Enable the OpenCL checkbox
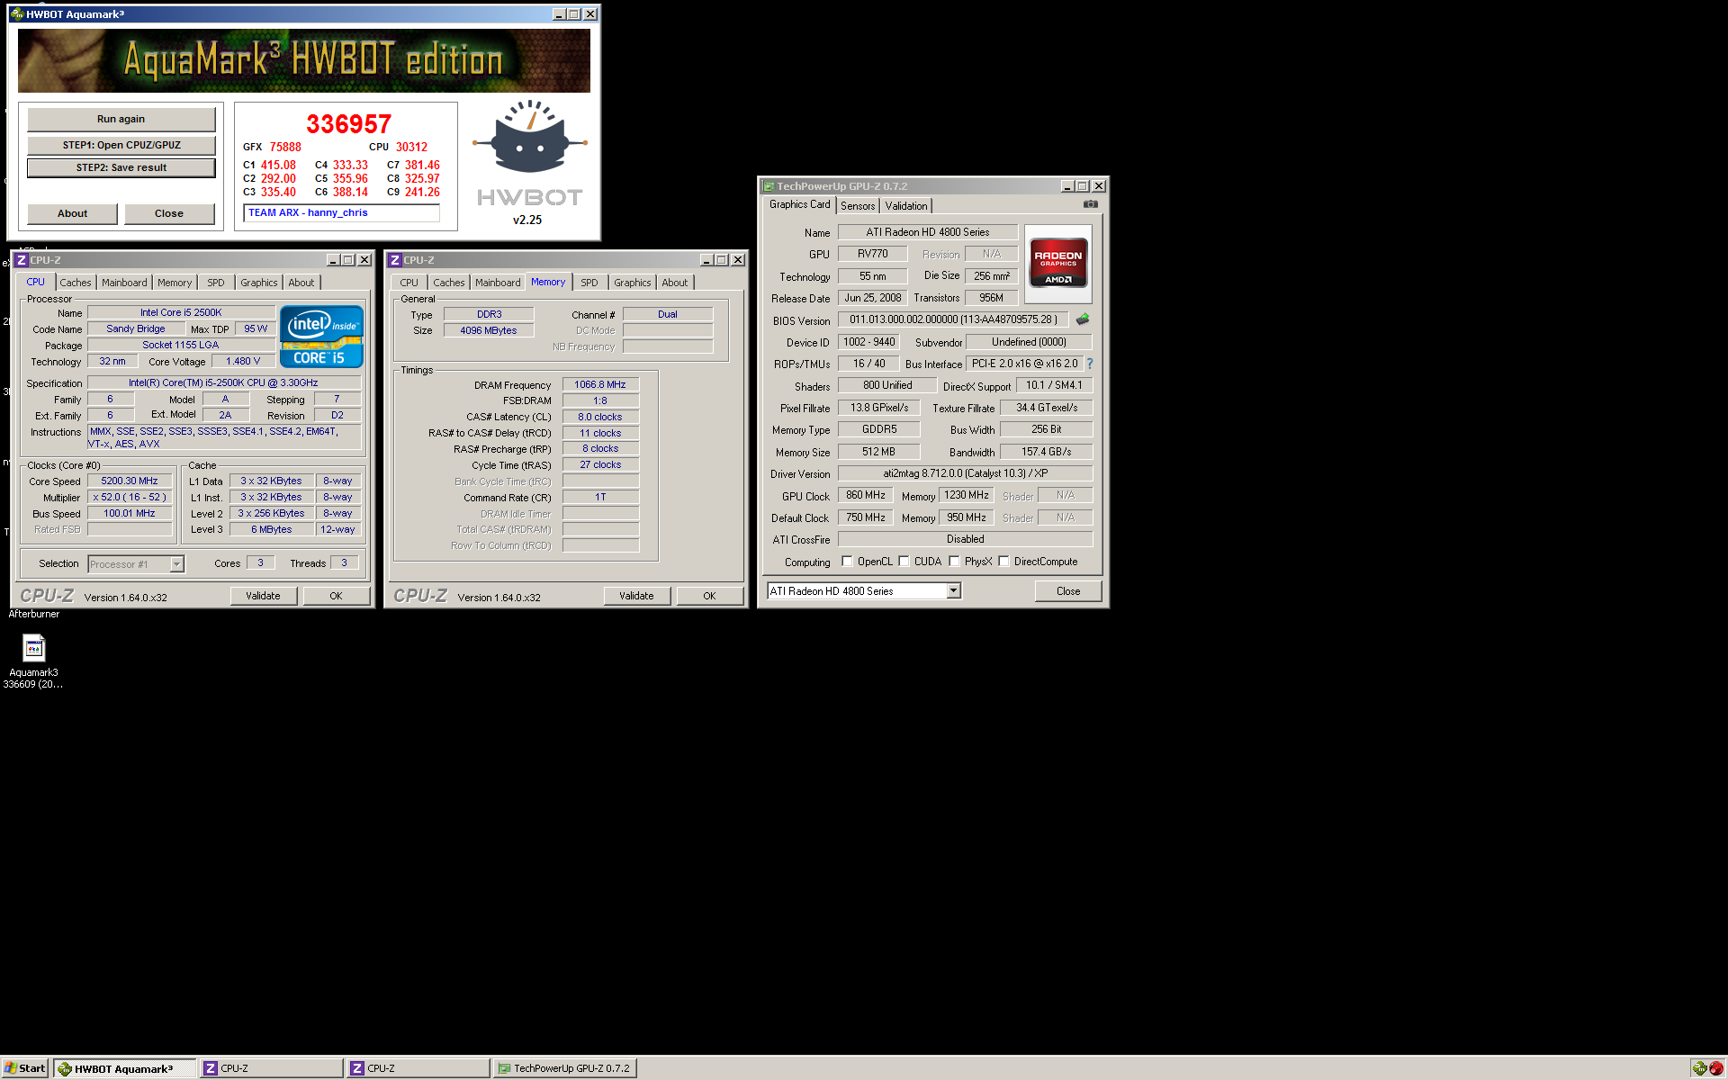1728x1080 pixels. pyautogui.click(x=847, y=562)
